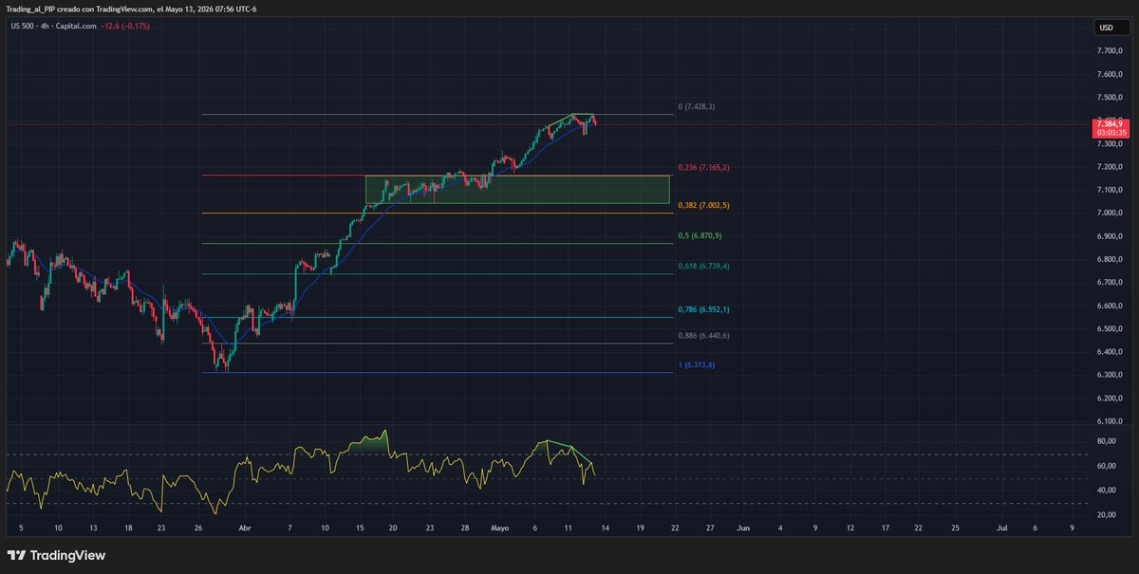Click 7.300,0 on the price axis

point(1110,143)
